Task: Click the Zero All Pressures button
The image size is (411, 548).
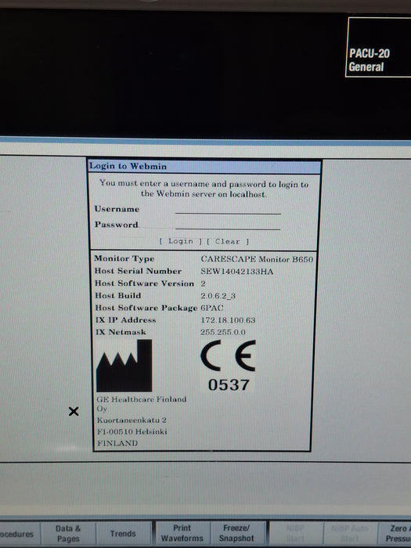Action: click(x=395, y=533)
